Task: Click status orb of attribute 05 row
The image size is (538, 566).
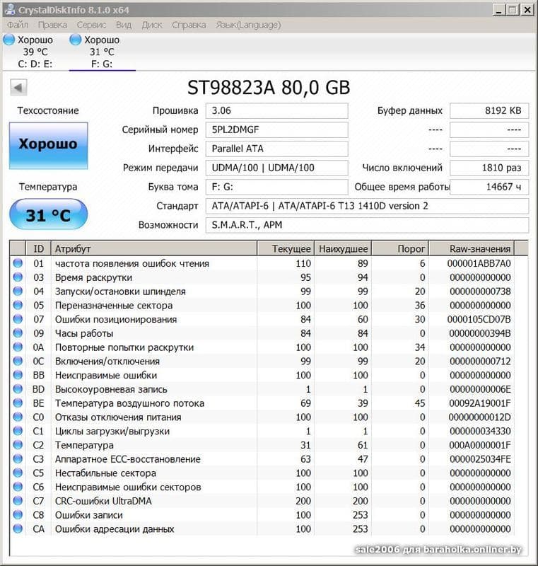Action: click(18, 305)
